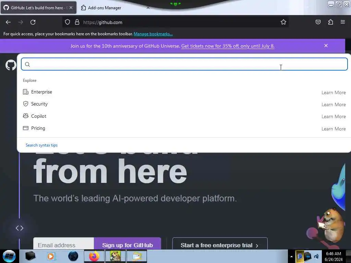The image size is (351, 263).
Task: Show hidden system tray icons
Action: [x=291, y=256]
